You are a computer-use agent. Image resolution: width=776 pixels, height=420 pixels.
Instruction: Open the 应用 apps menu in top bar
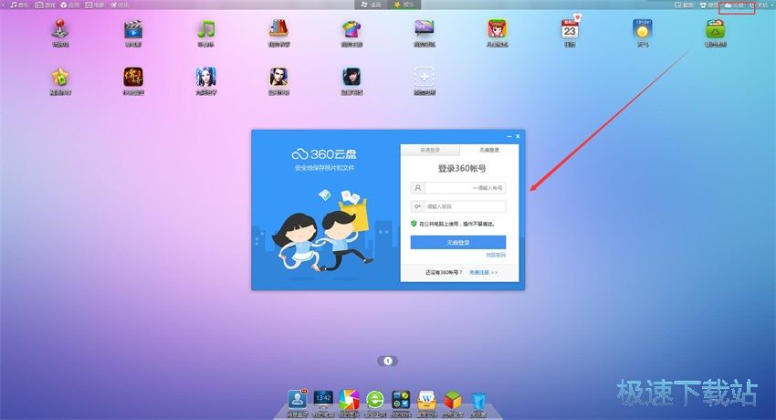click(x=69, y=5)
